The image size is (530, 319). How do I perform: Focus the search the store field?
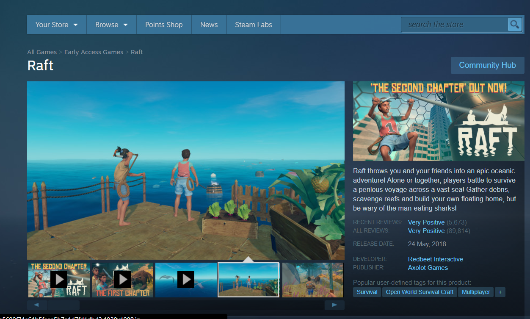(455, 25)
